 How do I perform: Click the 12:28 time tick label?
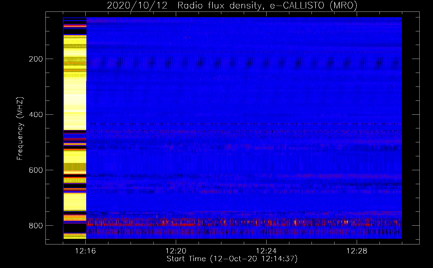(357, 251)
